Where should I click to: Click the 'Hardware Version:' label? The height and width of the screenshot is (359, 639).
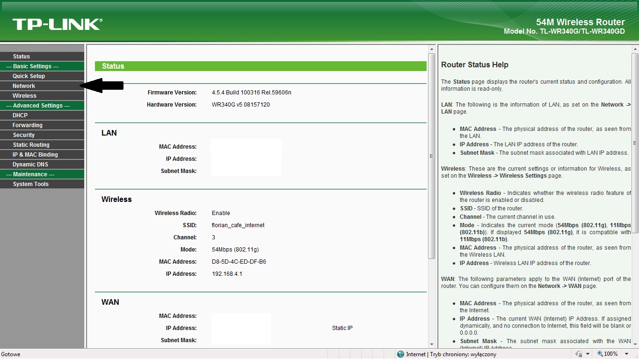[172, 105]
